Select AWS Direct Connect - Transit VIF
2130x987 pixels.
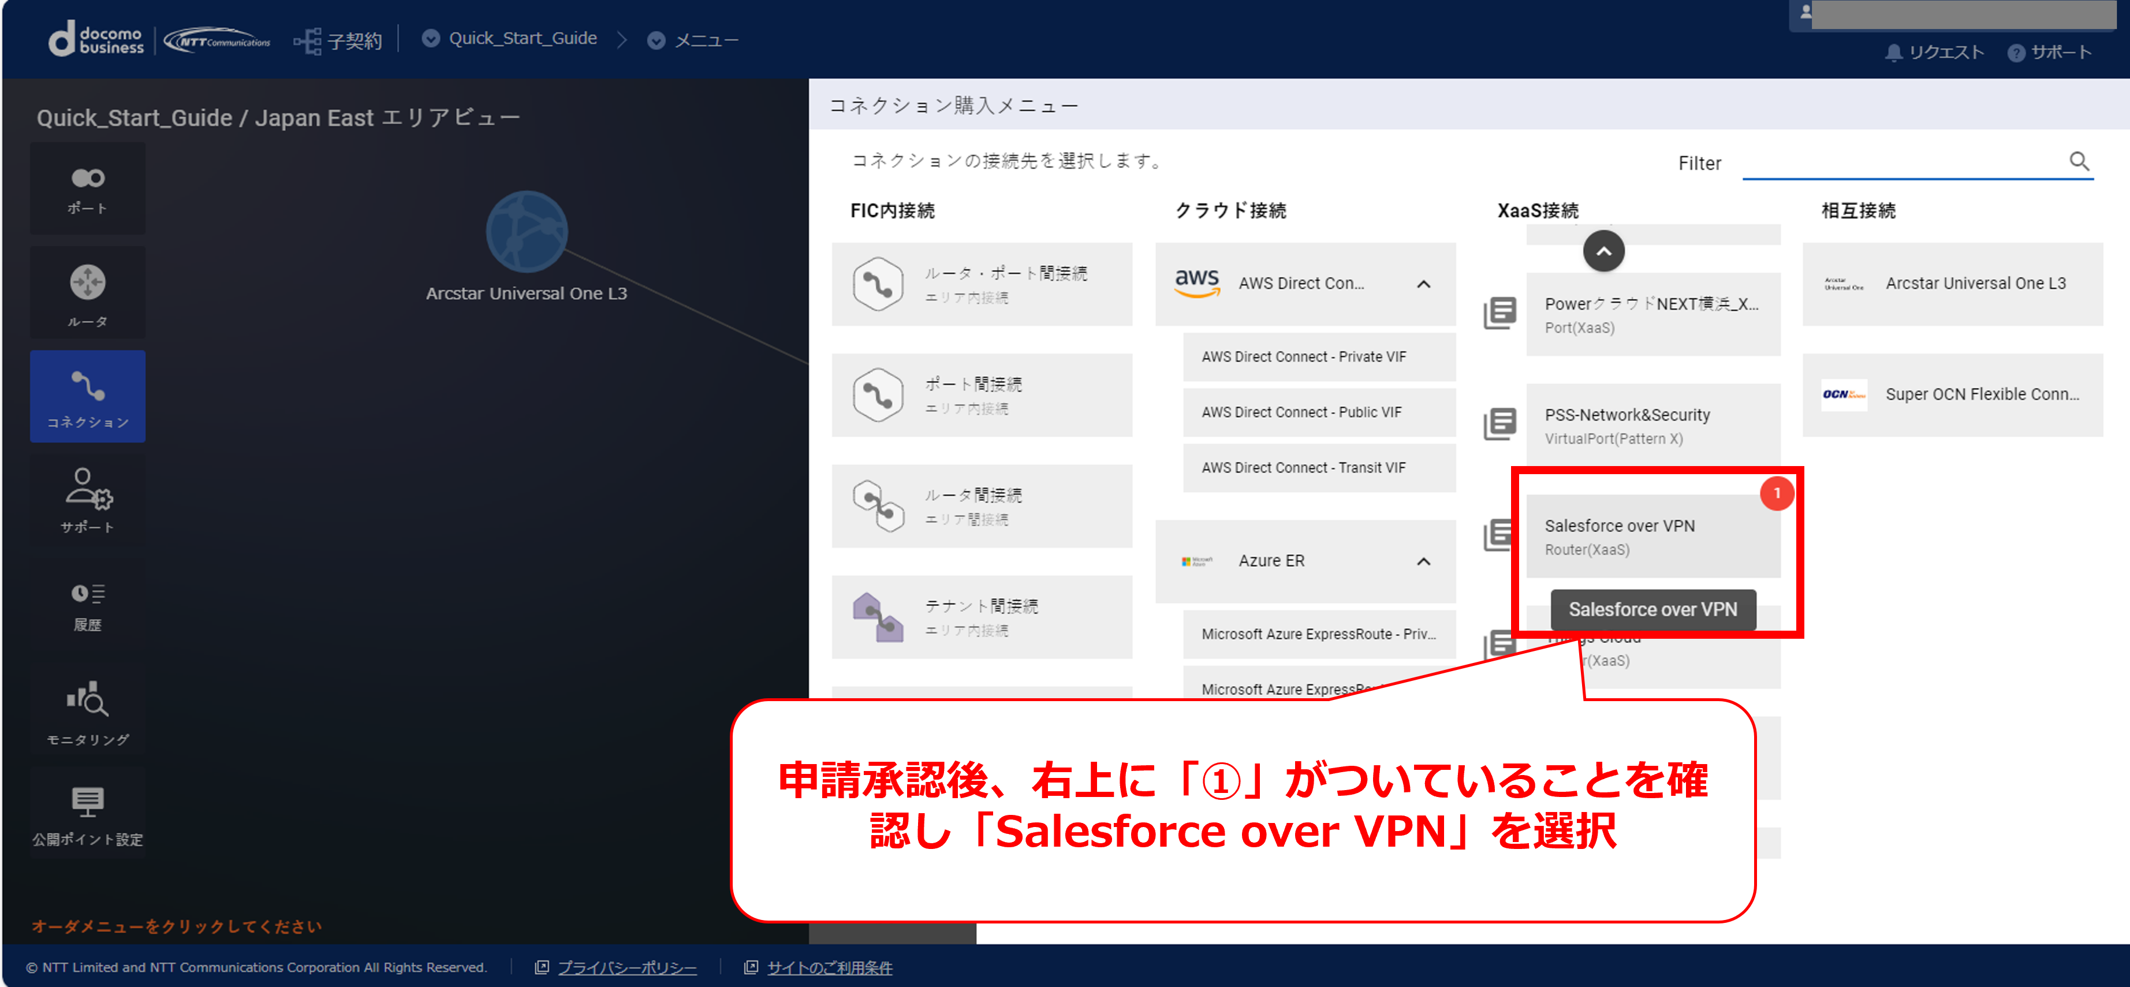click(1319, 467)
